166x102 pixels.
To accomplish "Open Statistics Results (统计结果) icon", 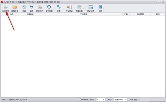I will (91, 7).
